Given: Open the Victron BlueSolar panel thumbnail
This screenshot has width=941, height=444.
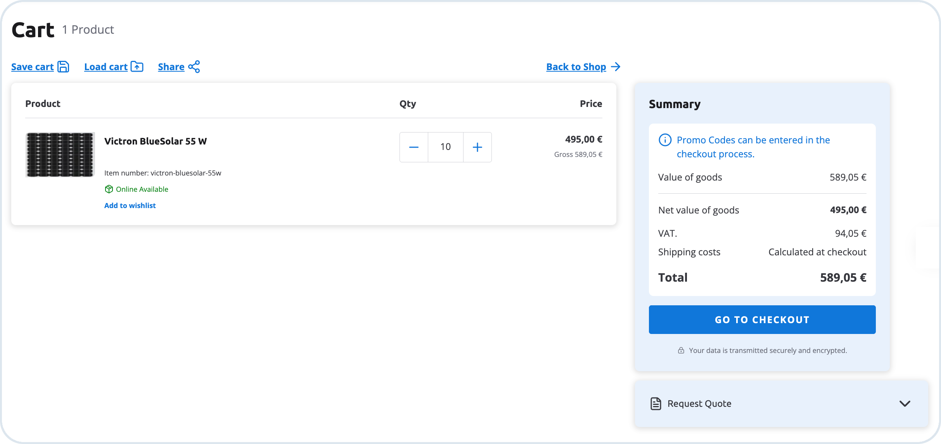Looking at the screenshot, I should point(60,155).
